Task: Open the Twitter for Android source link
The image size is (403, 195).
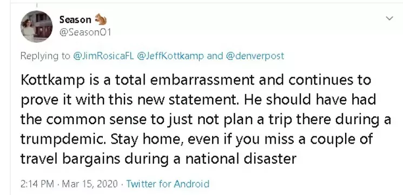Action: (x=168, y=184)
